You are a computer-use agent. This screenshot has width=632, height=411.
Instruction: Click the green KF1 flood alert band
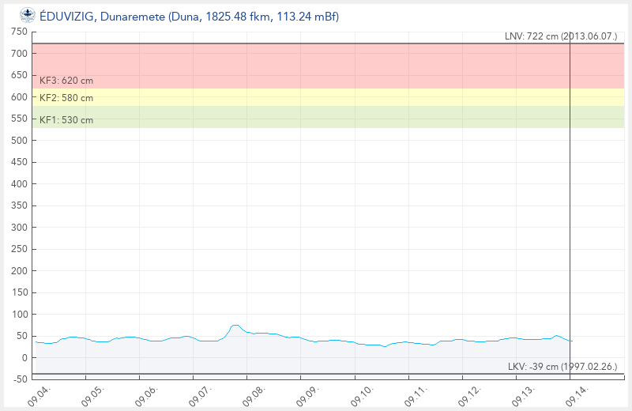[x=328, y=117]
